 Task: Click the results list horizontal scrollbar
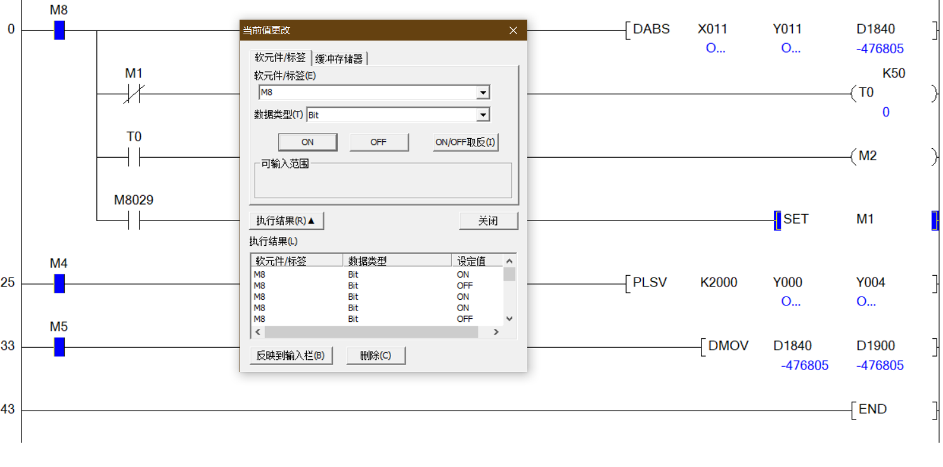click(371, 332)
